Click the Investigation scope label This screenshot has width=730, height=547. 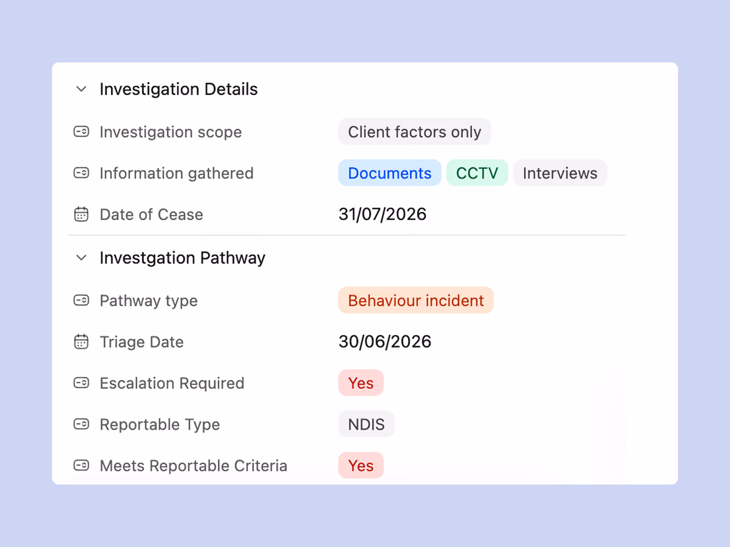click(171, 132)
